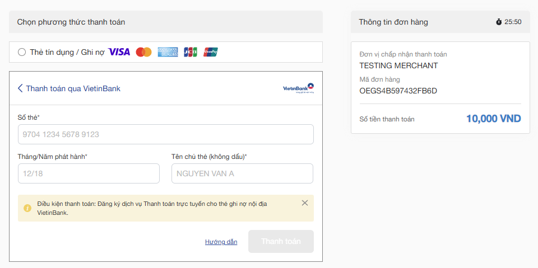Screen dimensions: 538x268
Task: Click the VietinBank logo
Action: coord(298,88)
